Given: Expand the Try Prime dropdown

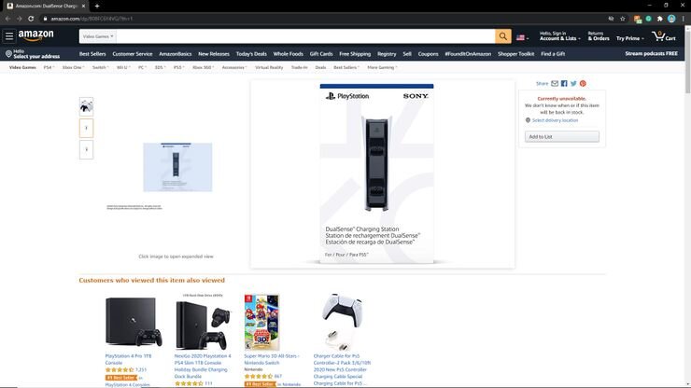Looking at the screenshot, I should (x=629, y=39).
